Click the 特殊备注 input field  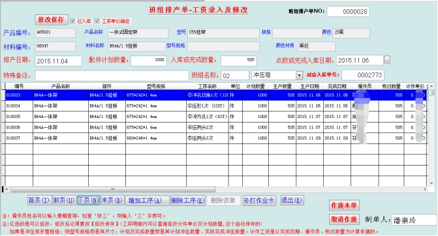(x=112, y=76)
